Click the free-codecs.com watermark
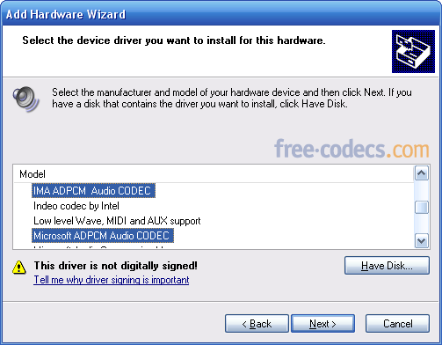 351,149
